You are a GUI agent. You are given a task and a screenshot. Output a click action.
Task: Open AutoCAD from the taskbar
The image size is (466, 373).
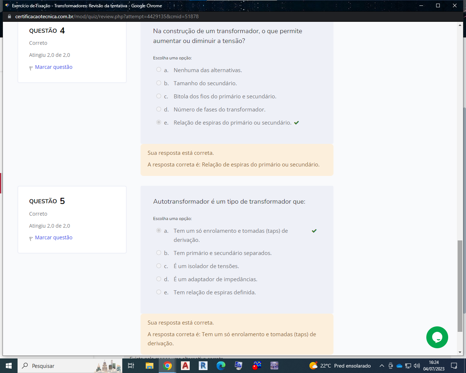(185, 366)
